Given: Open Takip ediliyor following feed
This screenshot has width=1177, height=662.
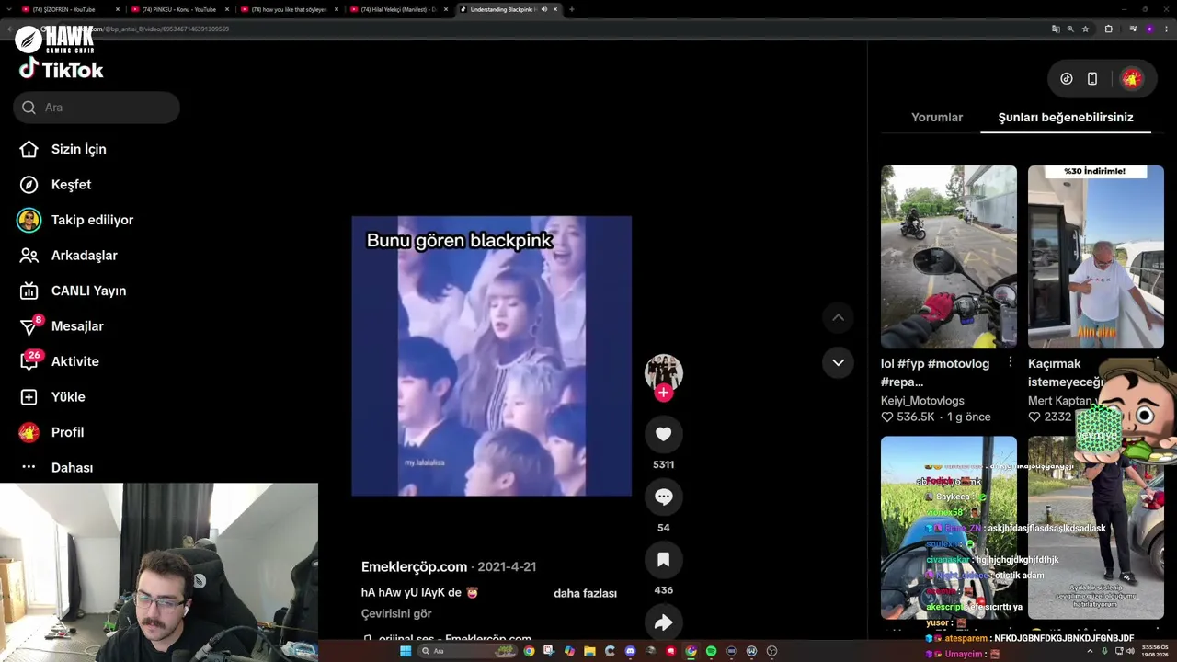Looking at the screenshot, I should (92, 220).
